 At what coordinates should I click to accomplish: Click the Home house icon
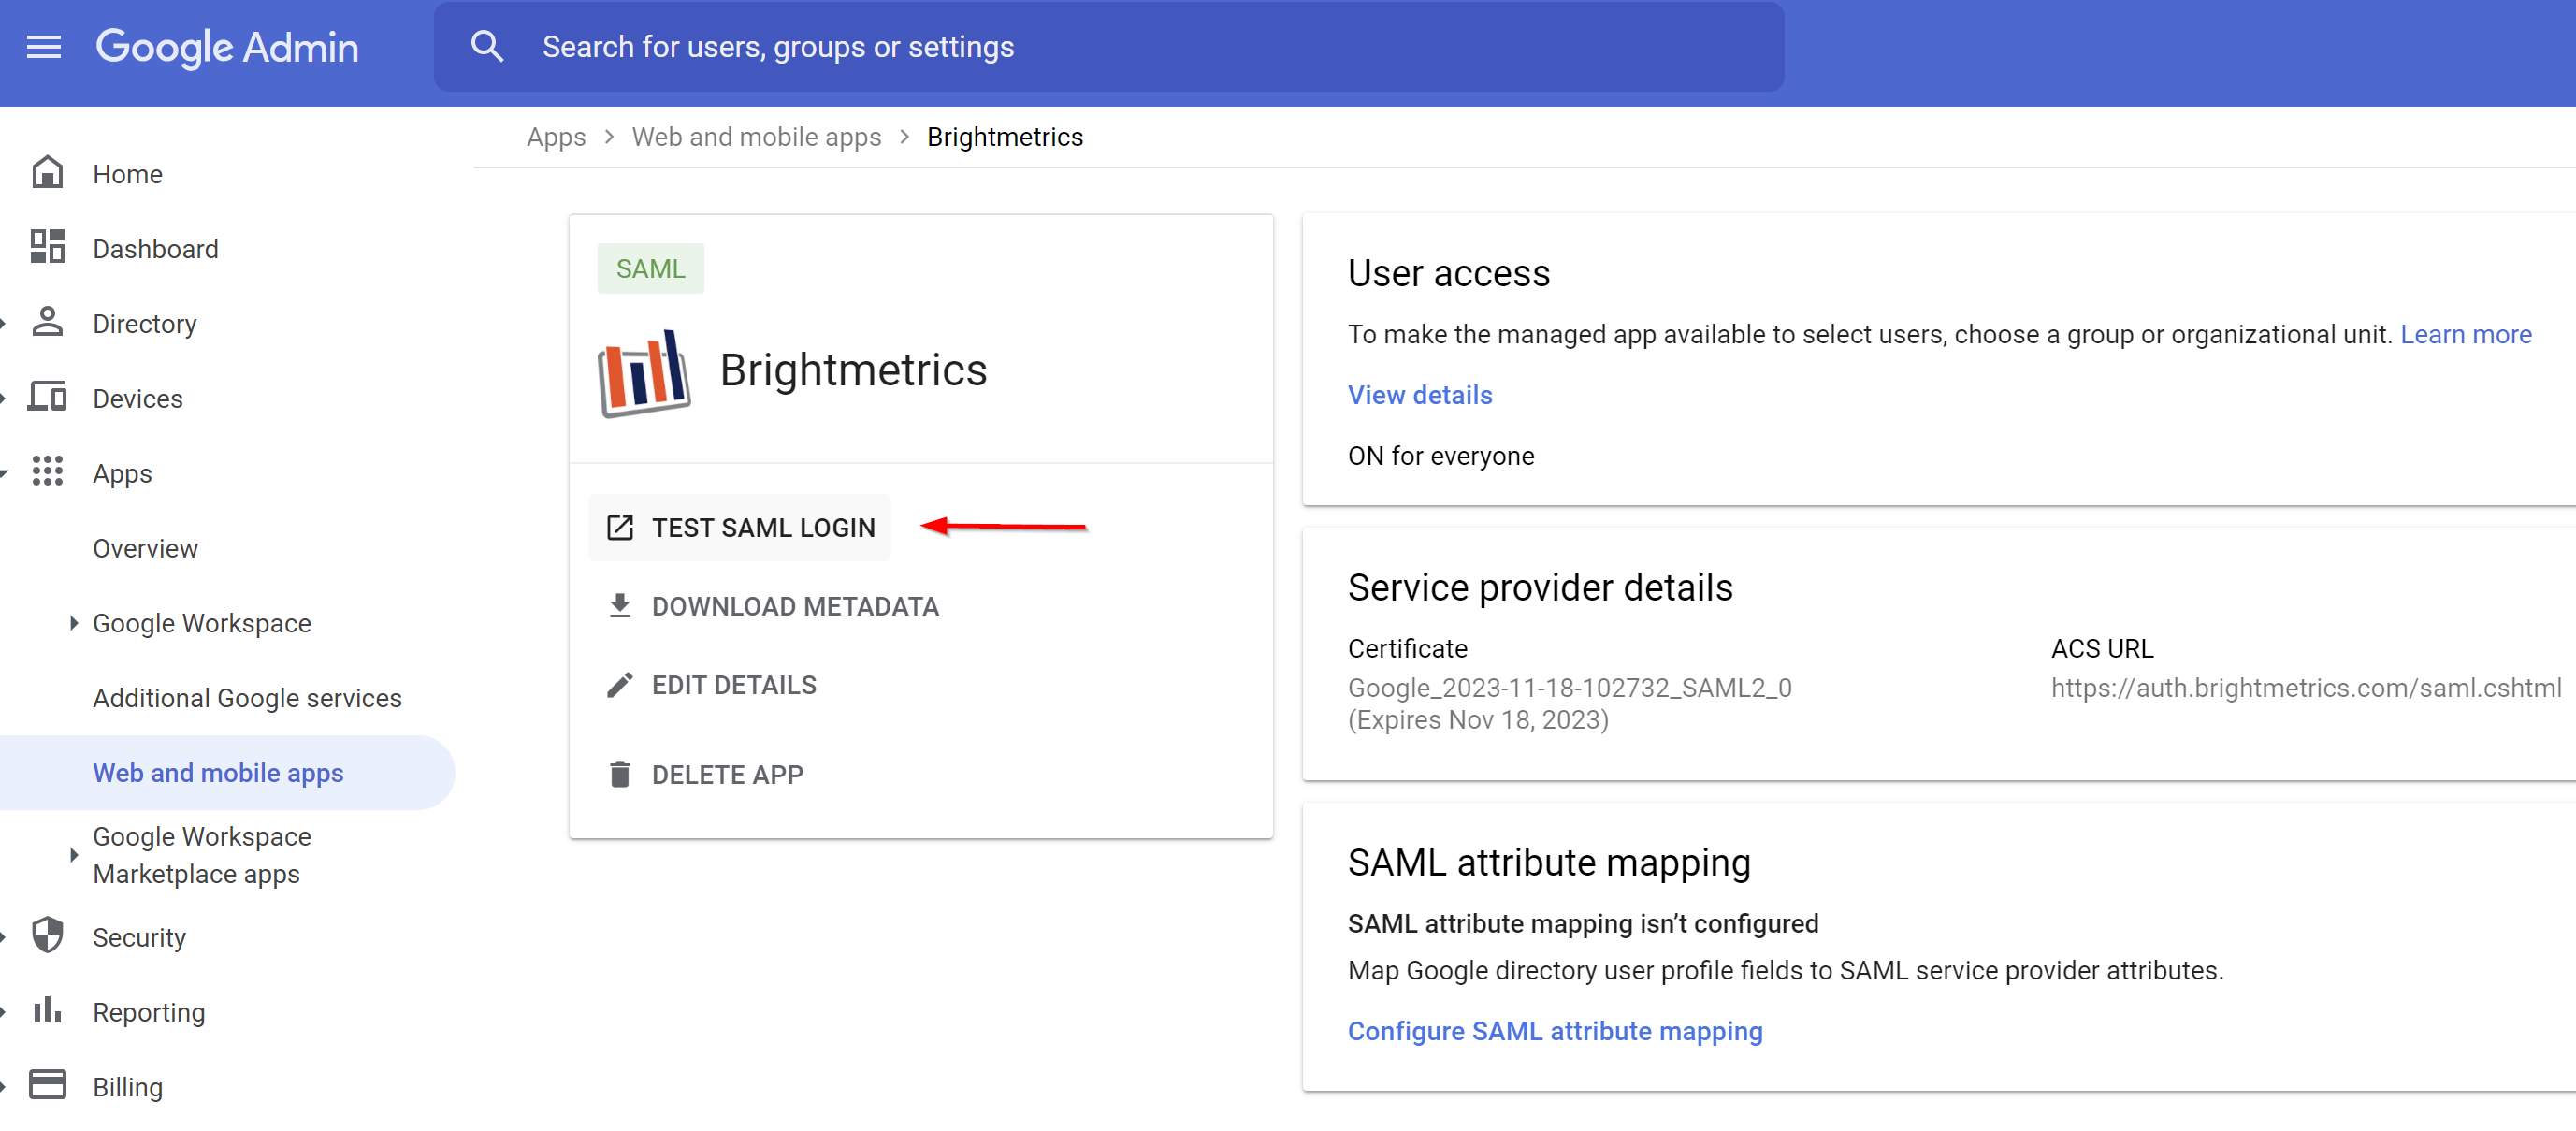(47, 173)
